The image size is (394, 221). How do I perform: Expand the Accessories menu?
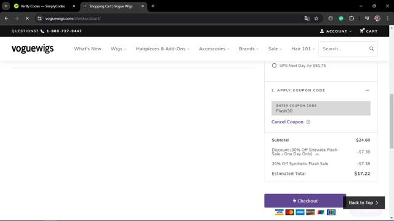pos(214,49)
